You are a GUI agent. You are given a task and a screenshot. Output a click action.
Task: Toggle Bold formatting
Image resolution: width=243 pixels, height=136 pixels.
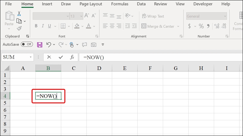click(36, 26)
